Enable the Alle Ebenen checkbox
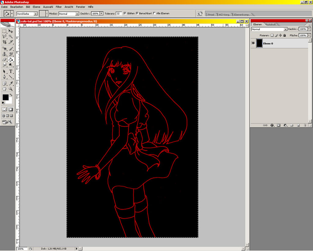313x251 pixels. (154, 13)
